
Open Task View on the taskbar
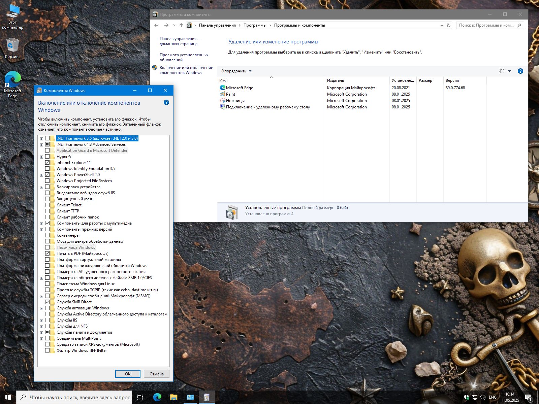(x=140, y=397)
